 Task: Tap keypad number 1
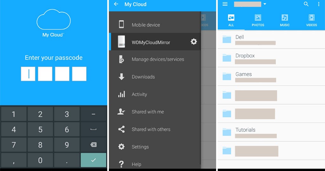(14, 114)
